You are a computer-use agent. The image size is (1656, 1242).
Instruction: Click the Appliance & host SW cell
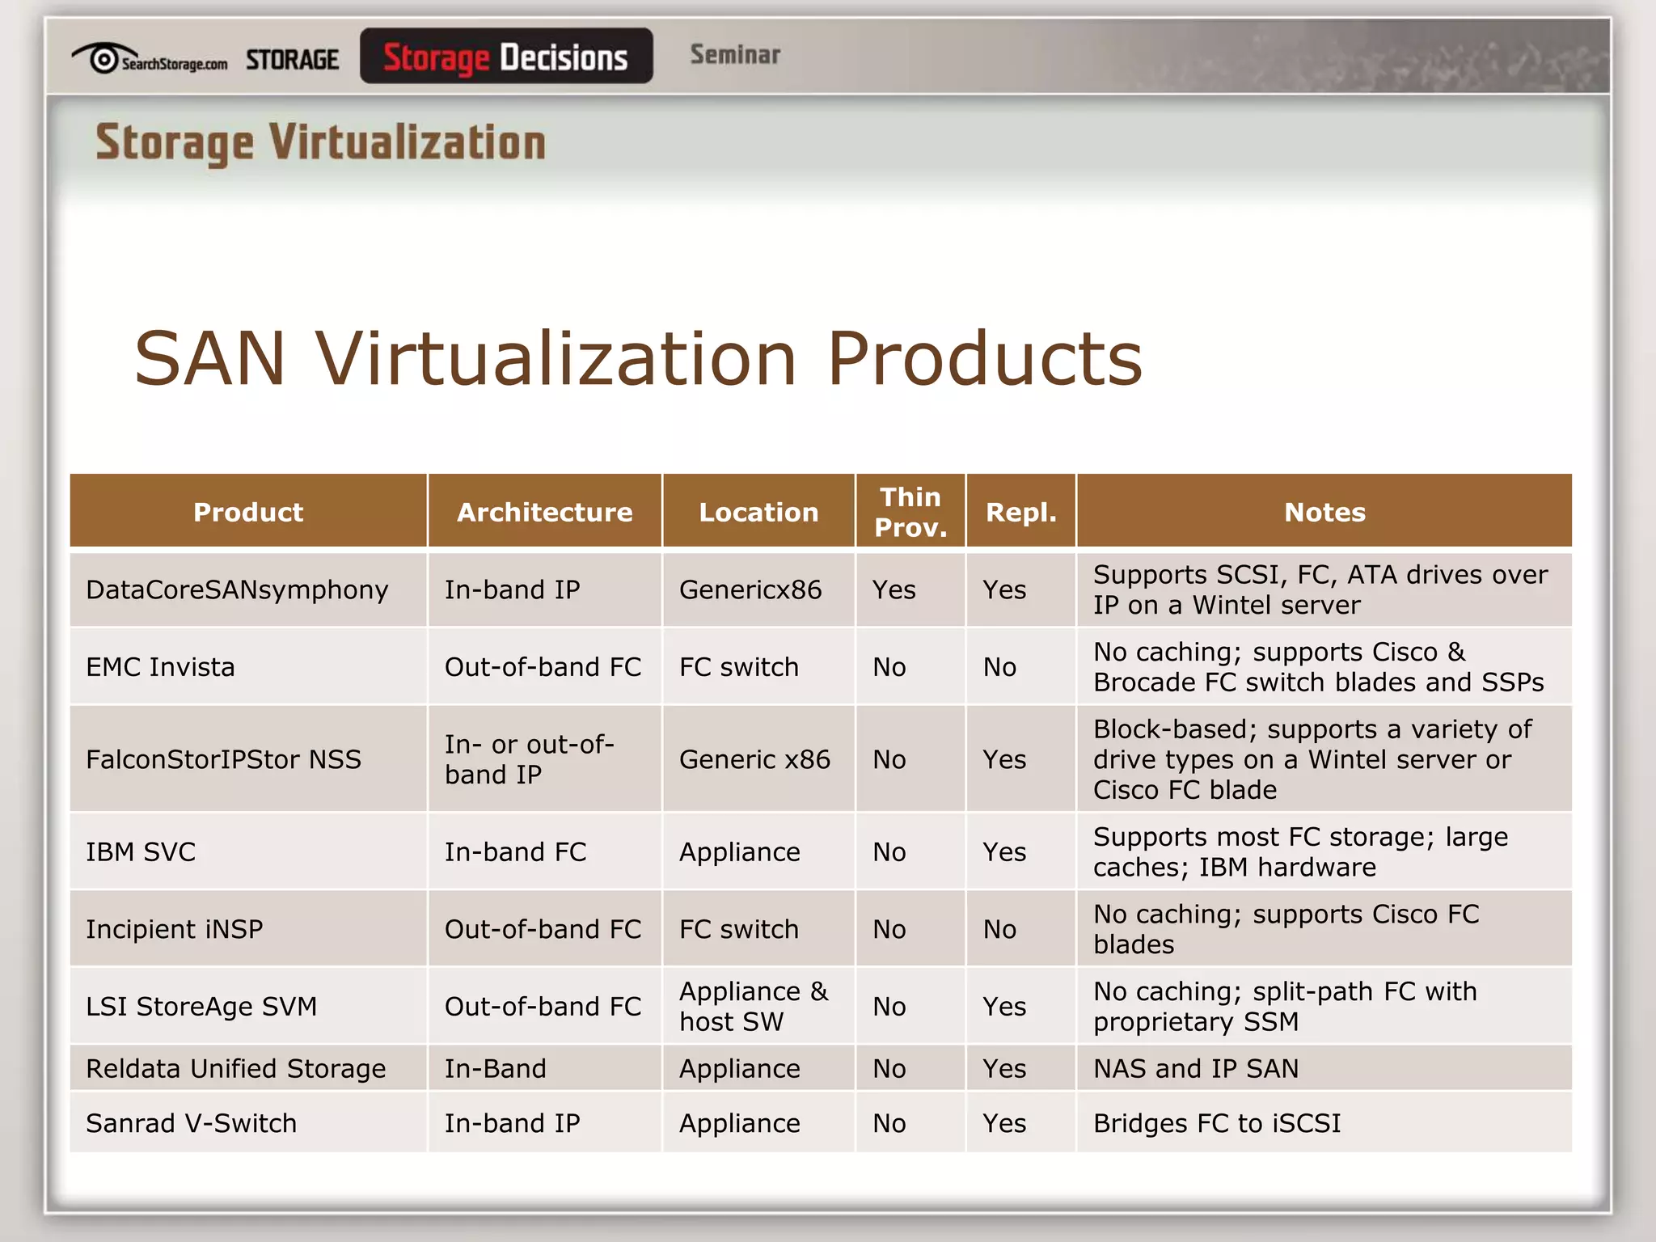pos(758,1007)
